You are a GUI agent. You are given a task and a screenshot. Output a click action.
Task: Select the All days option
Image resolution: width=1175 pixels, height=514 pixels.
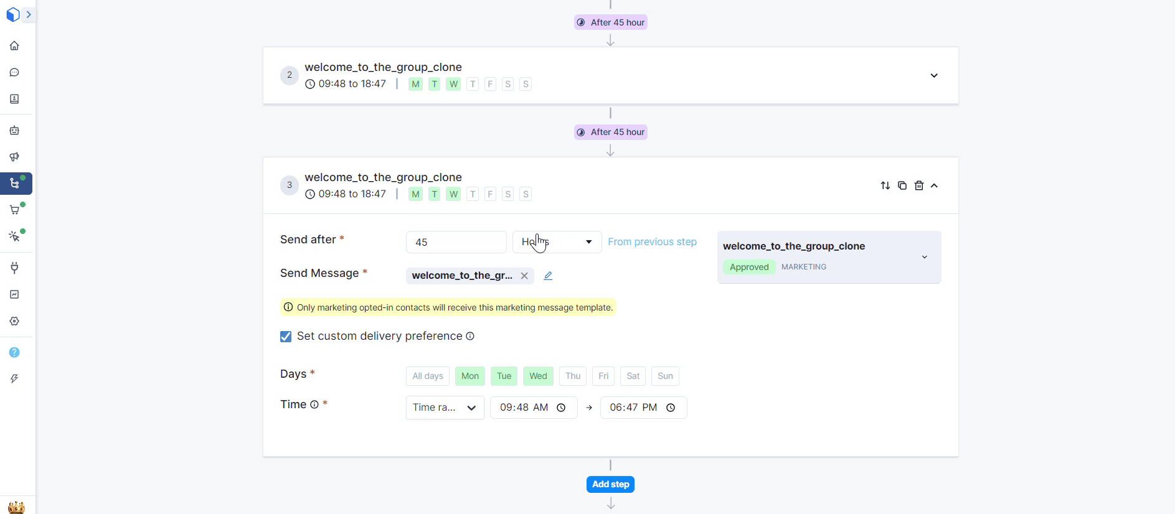pos(427,376)
